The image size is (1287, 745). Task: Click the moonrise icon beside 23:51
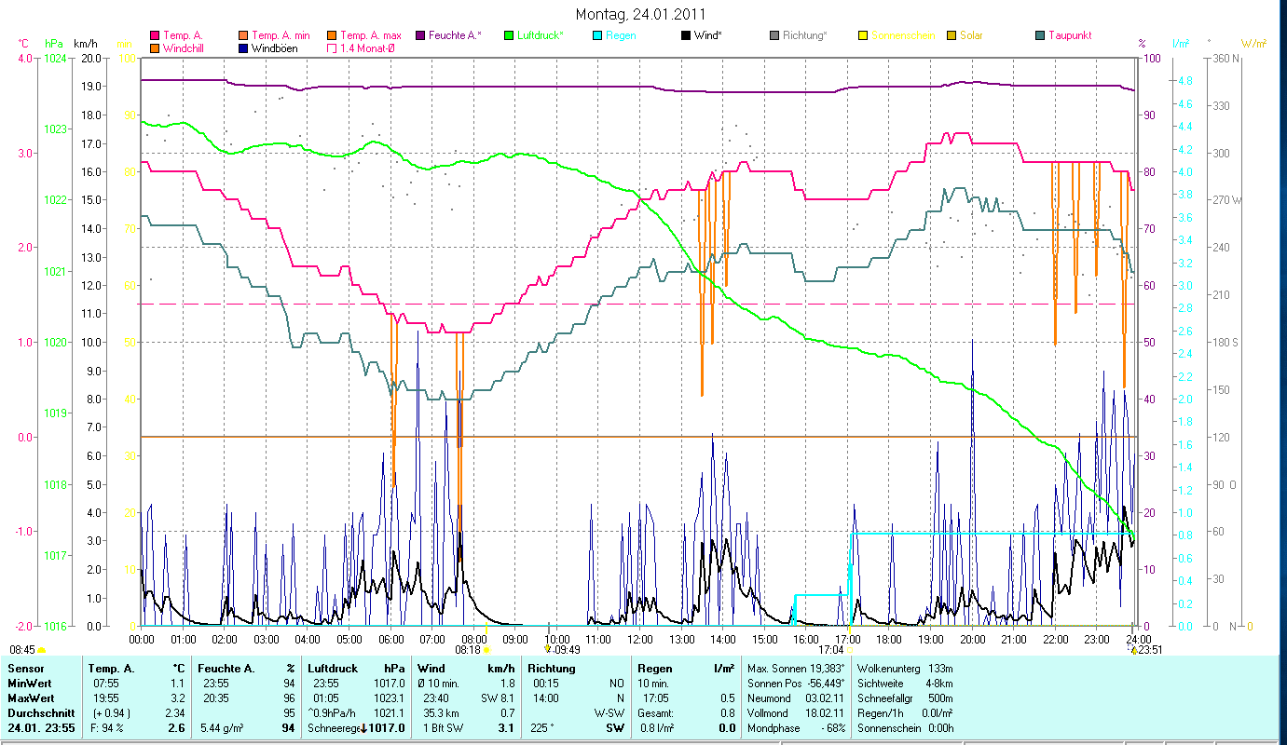(1133, 650)
